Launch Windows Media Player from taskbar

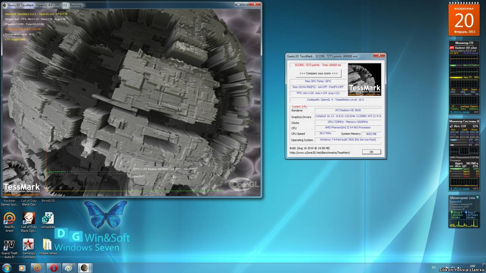pyautogui.click(x=22, y=268)
